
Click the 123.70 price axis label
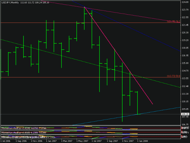pos(185,10)
